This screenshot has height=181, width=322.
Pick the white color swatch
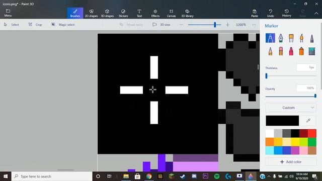pos(270,133)
